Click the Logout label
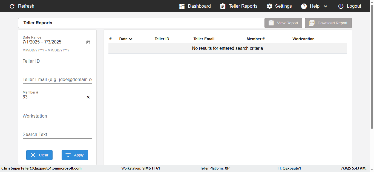This screenshot has height=172, width=374. 354,6
